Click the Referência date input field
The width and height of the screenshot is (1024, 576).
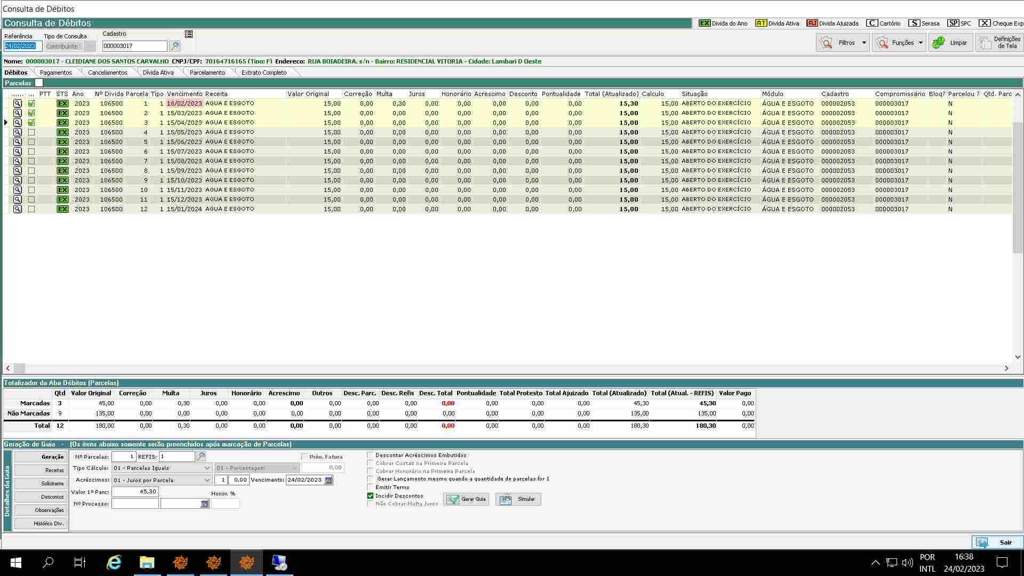22,46
